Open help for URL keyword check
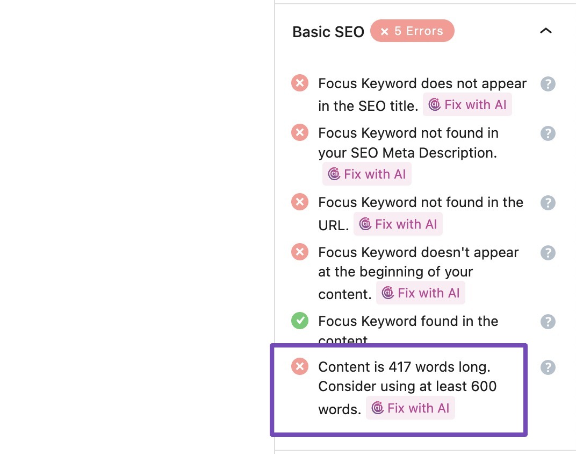Screen dimensions: 576x454 (548, 203)
